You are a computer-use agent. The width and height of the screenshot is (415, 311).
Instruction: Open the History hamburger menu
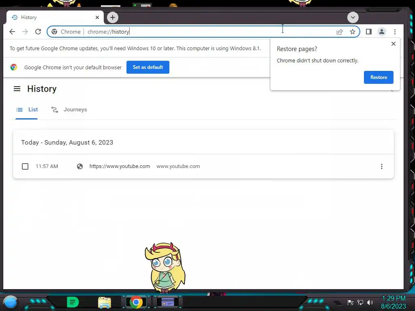tap(17, 89)
